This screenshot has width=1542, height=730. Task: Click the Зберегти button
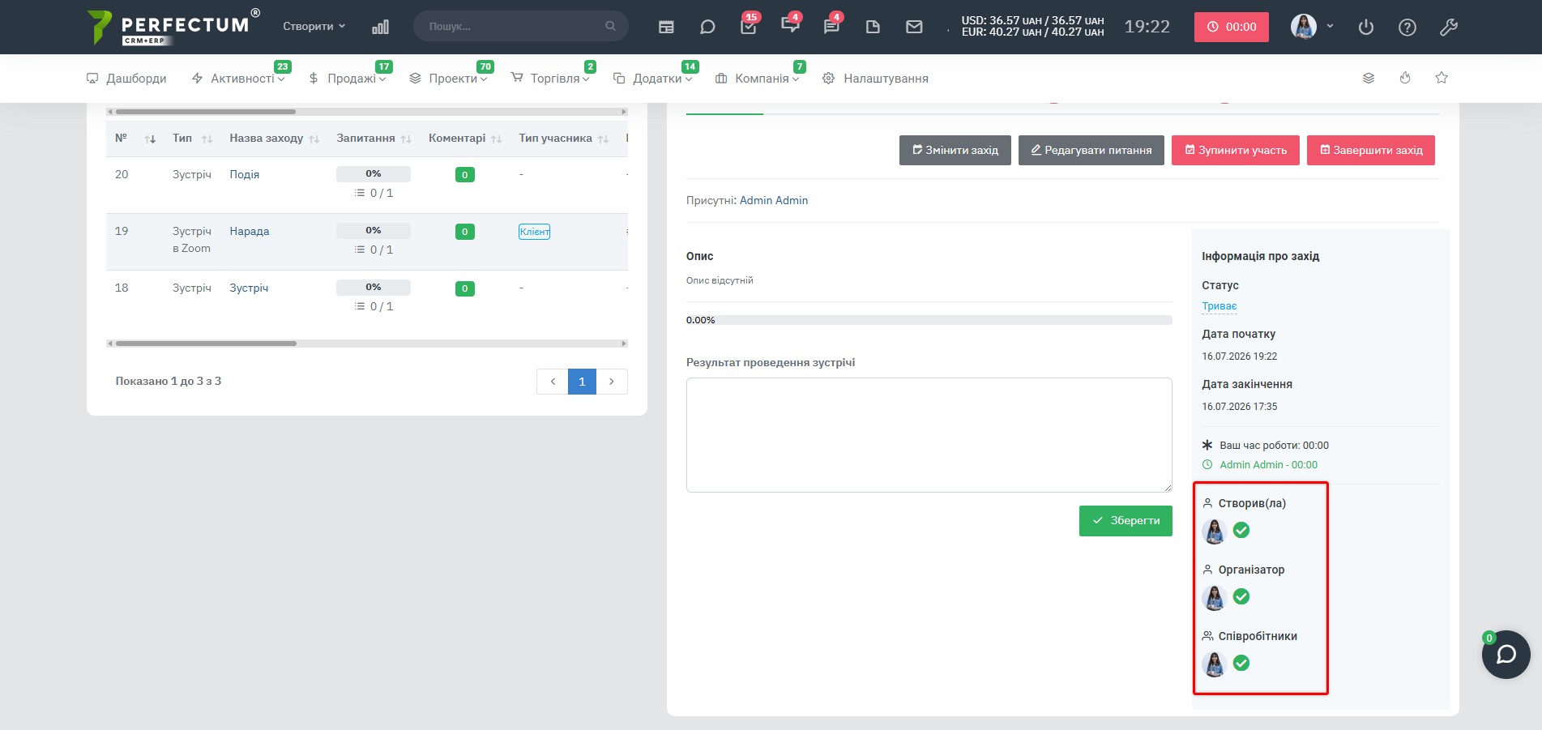pyautogui.click(x=1126, y=520)
